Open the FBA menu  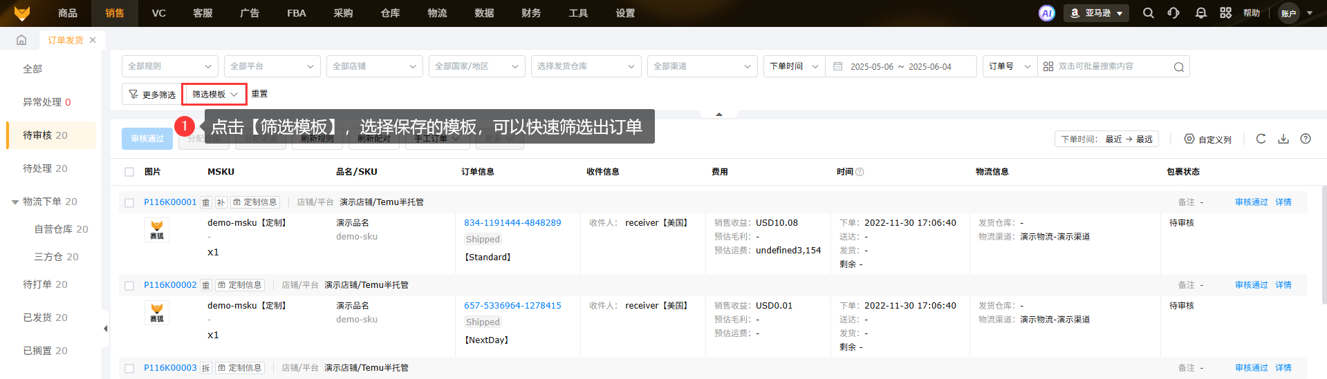coord(297,13)
